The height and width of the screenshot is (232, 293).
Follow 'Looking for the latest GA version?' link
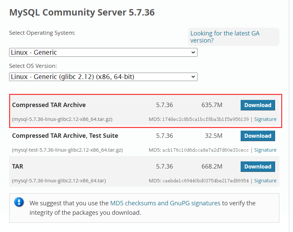[225, 37]
